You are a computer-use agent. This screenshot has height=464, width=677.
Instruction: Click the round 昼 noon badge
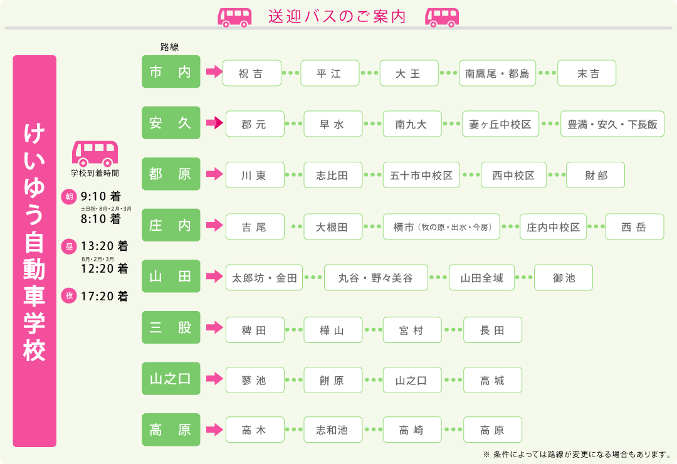pyautogui.click(x=69, y=246)
